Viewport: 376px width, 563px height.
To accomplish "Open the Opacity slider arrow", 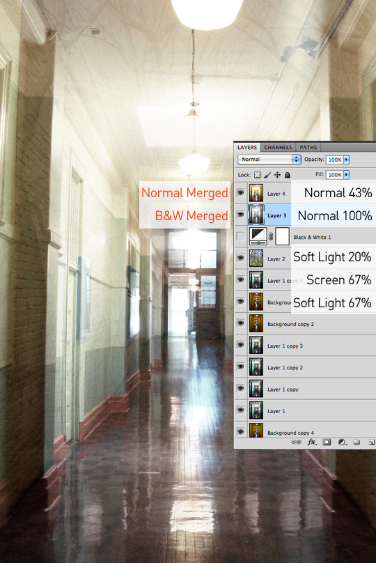I will pos(346,160).
